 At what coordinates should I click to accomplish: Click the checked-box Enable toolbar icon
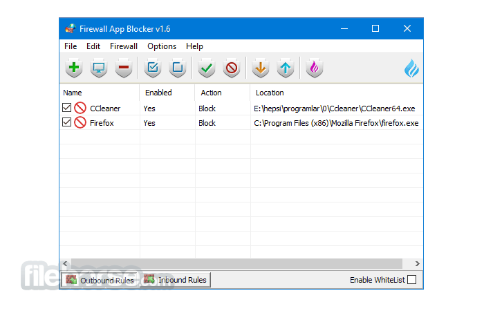[153, 68]
